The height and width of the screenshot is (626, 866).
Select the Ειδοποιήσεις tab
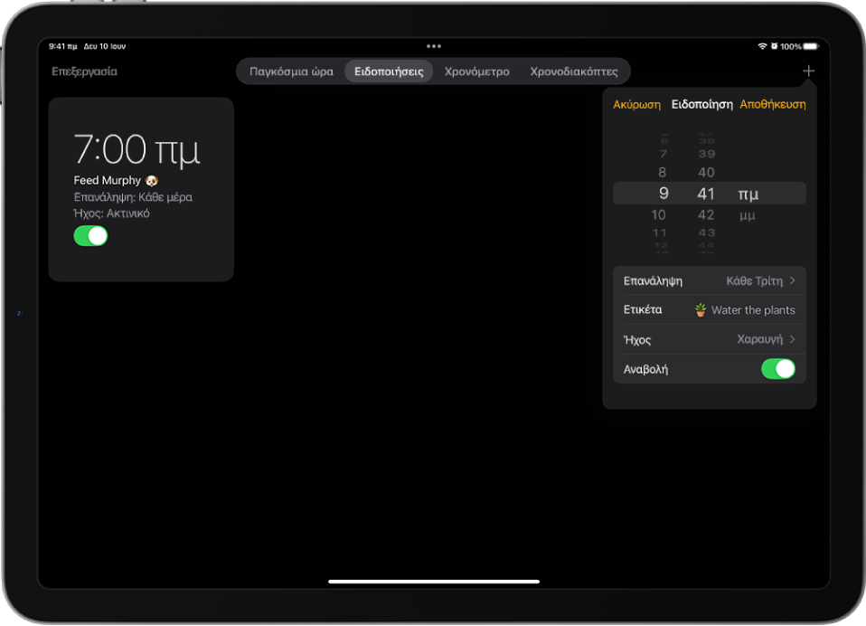tap(389, 71)
